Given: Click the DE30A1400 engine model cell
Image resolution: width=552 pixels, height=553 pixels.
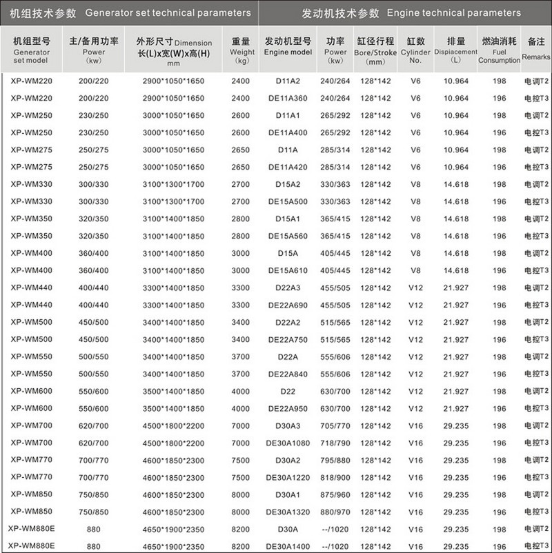Looking at the screenshot, I should [288, 546].
